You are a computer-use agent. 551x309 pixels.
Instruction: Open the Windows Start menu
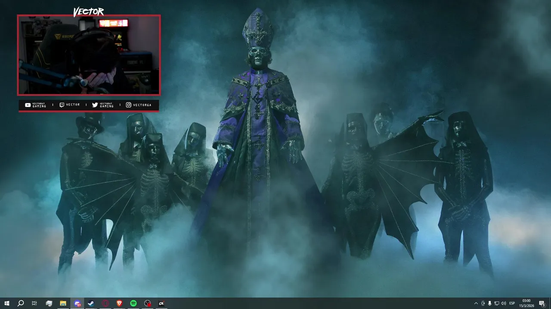pyautogui.click(x=7, y=303)
